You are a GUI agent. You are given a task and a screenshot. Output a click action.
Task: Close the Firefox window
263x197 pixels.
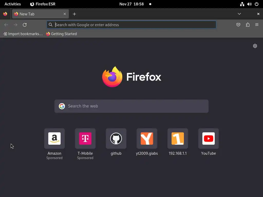(x=258, y=14)
